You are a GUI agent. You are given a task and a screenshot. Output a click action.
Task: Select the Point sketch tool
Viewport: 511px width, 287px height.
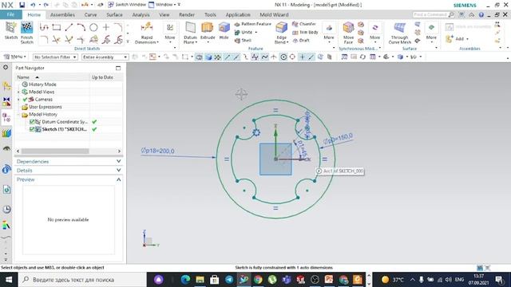106,27
